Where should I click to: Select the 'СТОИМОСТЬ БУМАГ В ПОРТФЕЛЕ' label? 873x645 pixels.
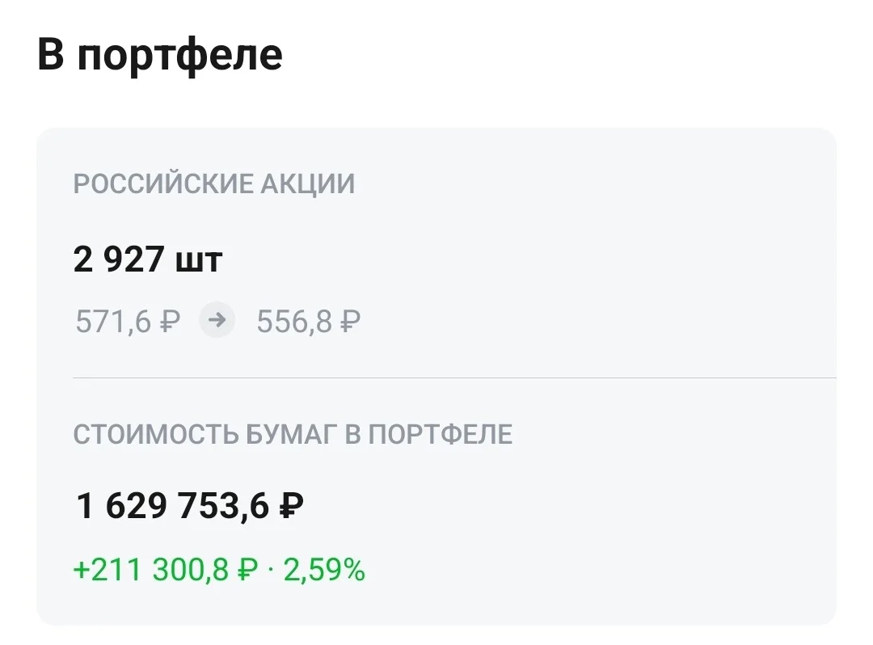[293, 434]
